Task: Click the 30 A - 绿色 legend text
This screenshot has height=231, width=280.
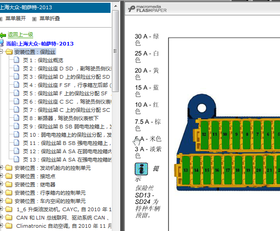Action: tap(147, 40)
